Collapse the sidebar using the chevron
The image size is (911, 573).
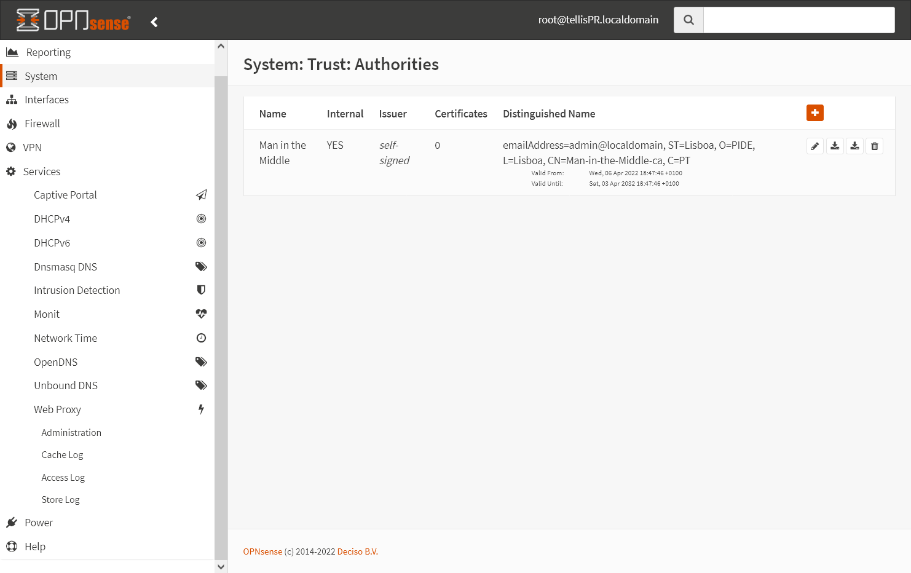(154, 21)
